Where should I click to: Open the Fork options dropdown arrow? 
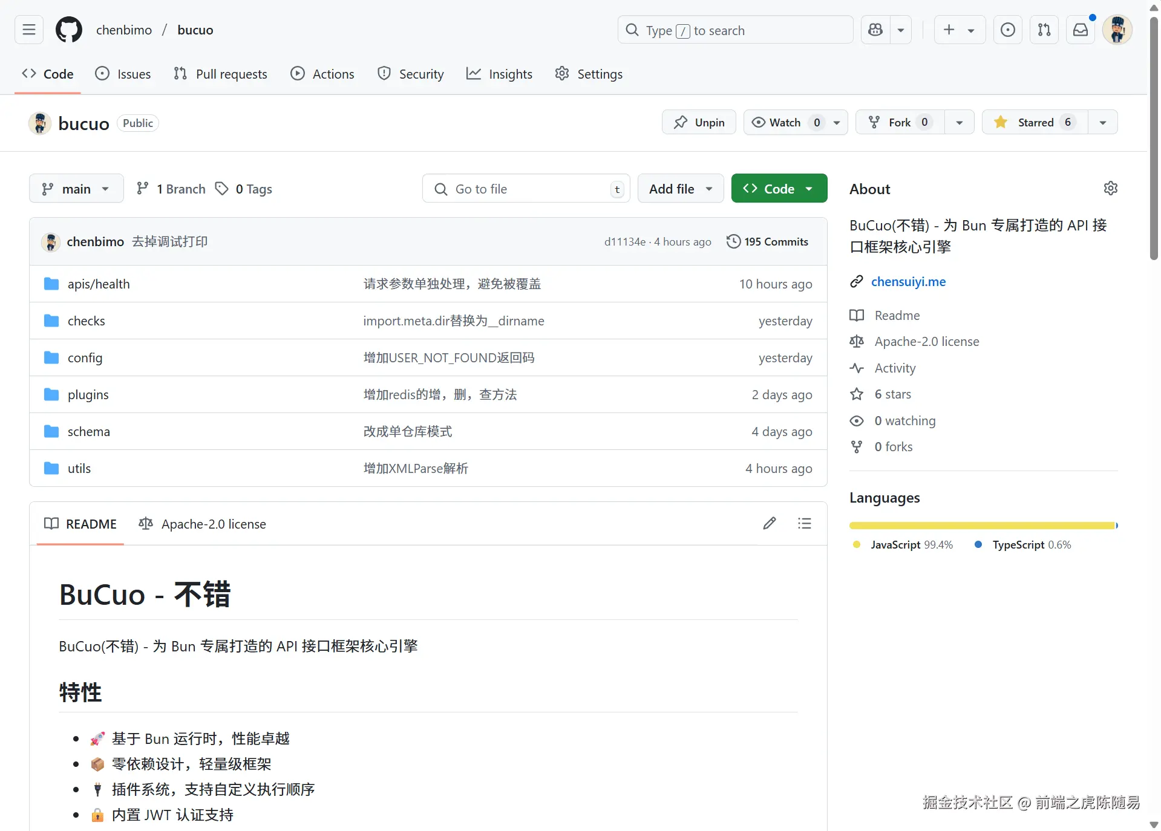pyautogui.click(x=960, y=122)
